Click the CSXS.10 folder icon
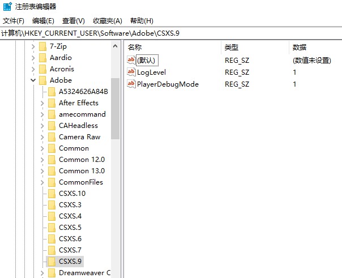The height and width of the screenshot is (278, 342). tap(52, 194)
